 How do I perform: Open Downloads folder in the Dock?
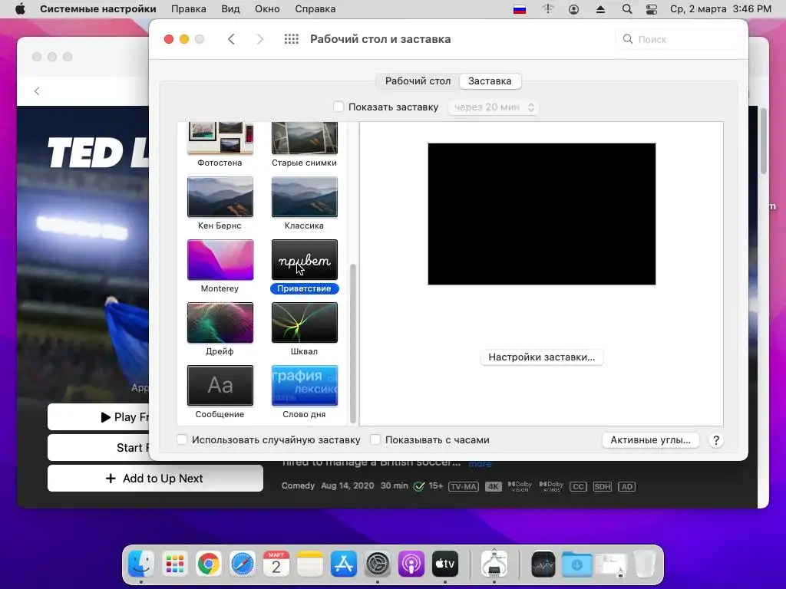pos(577,564)
